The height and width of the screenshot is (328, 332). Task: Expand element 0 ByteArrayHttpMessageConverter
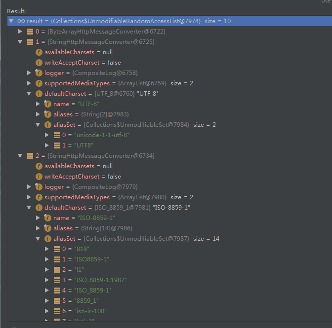point(20,32)
